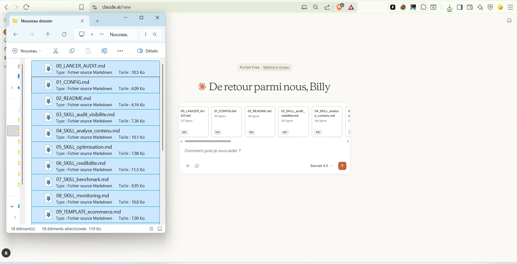
Task: Open the Nouveau dropdown in Explorer
Action: (x=27, y=51)
